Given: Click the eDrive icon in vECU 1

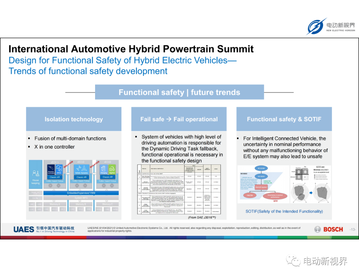Looking at the screenshot, I should (59, 169).
